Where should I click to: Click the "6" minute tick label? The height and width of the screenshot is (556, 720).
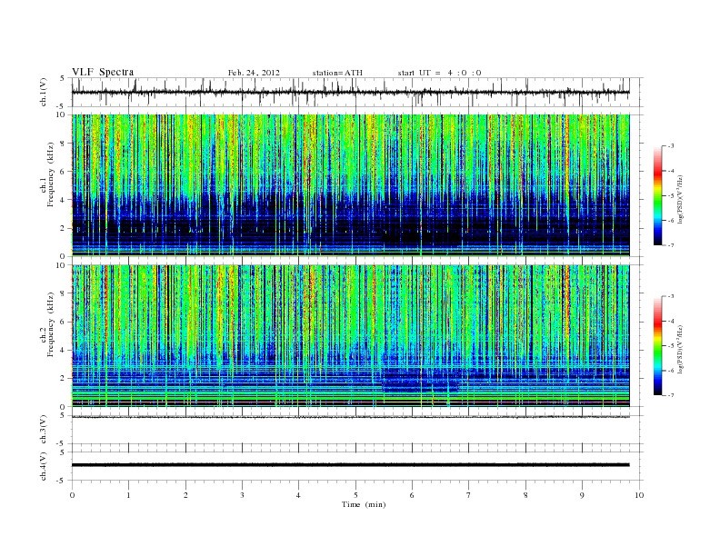pyautogui.click(x=412, y=495)
